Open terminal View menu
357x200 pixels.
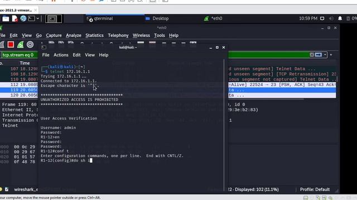tap(90, 55)
